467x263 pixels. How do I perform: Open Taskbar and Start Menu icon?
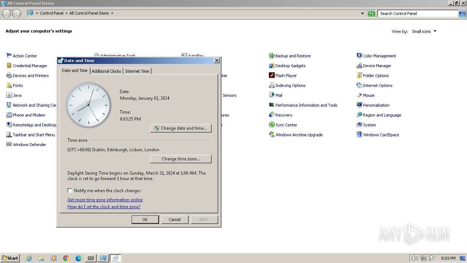9,135
